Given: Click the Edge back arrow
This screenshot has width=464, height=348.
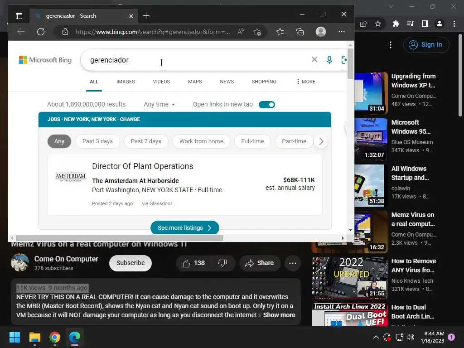Looking at the screenshot, I should (21, 32).
